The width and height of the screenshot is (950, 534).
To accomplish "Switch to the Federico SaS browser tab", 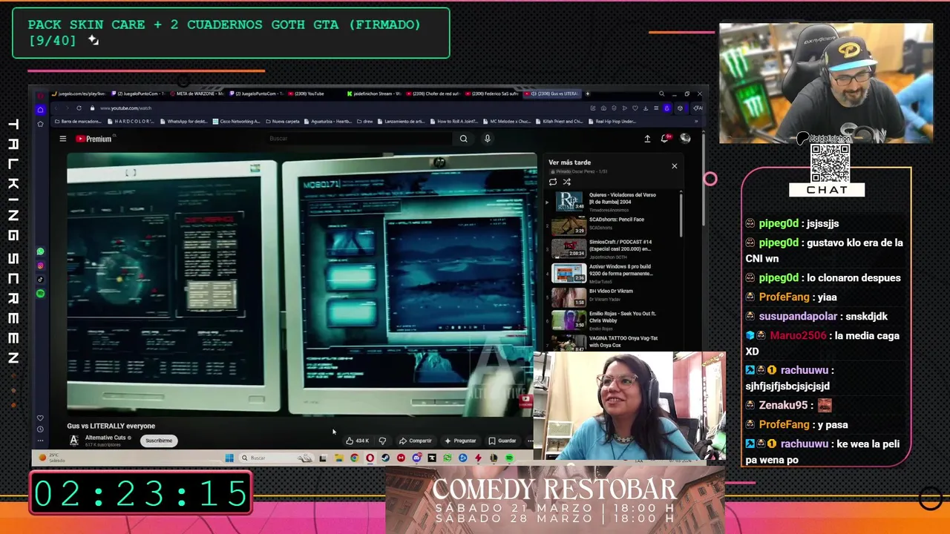I will [x=492, y=93].
